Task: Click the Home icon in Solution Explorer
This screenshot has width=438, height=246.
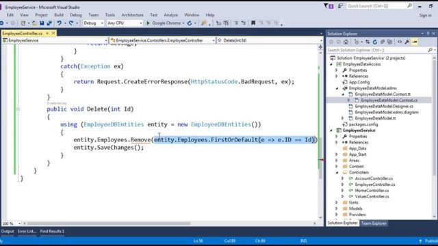Action: (346, 42)
